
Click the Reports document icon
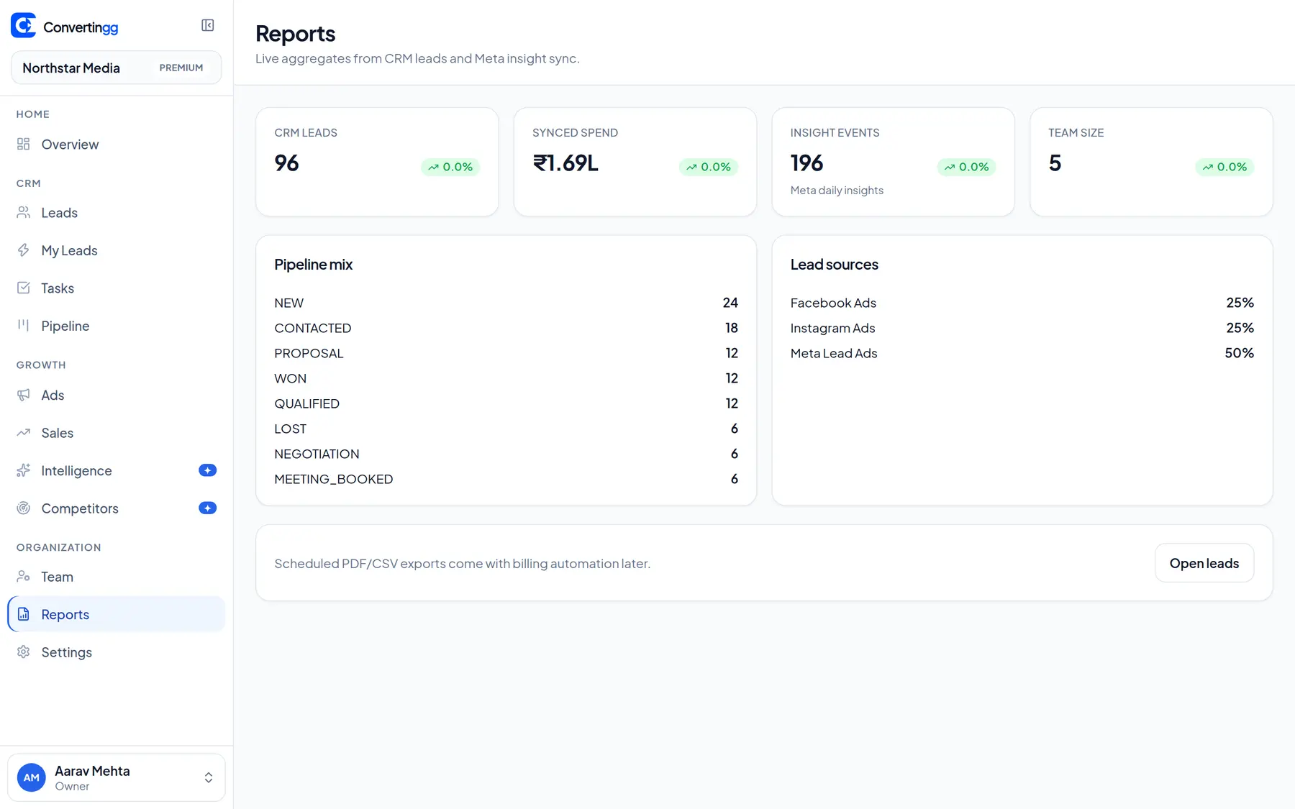24,614
